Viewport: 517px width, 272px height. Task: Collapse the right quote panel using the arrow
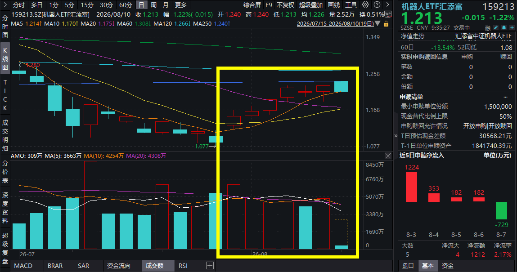click(x=396, y=136)
